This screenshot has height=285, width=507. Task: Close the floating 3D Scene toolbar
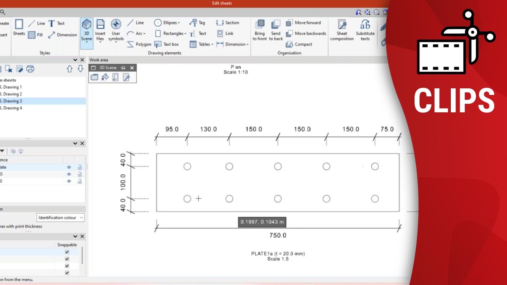132,68
